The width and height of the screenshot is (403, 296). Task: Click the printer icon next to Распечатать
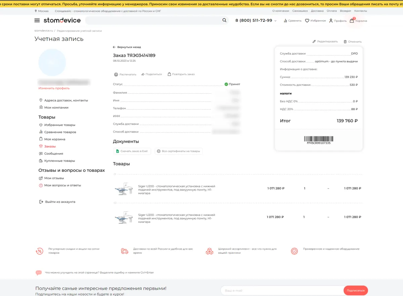pos(116,74)
